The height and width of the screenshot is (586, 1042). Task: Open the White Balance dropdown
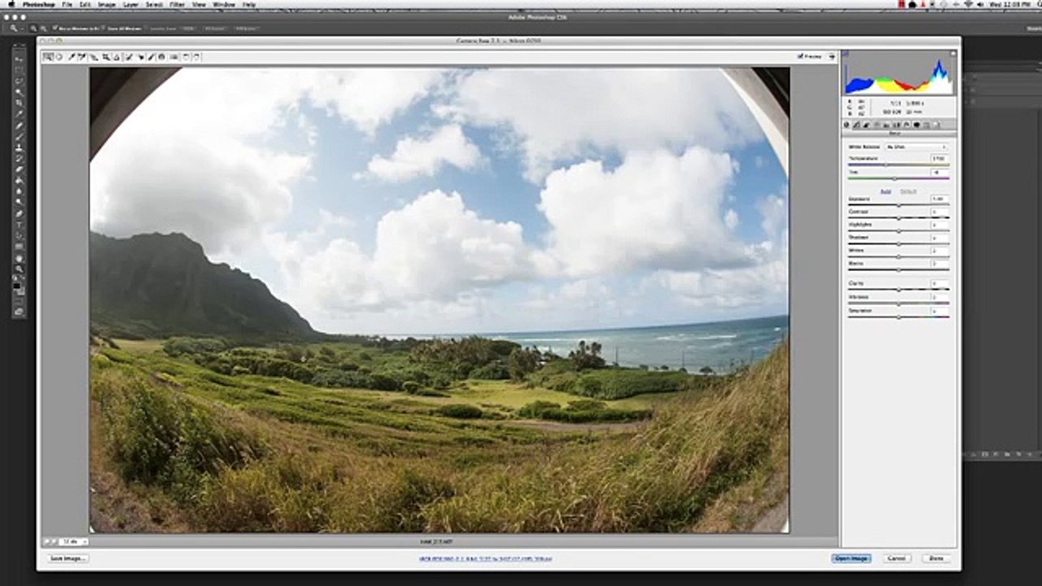[917, 147]
